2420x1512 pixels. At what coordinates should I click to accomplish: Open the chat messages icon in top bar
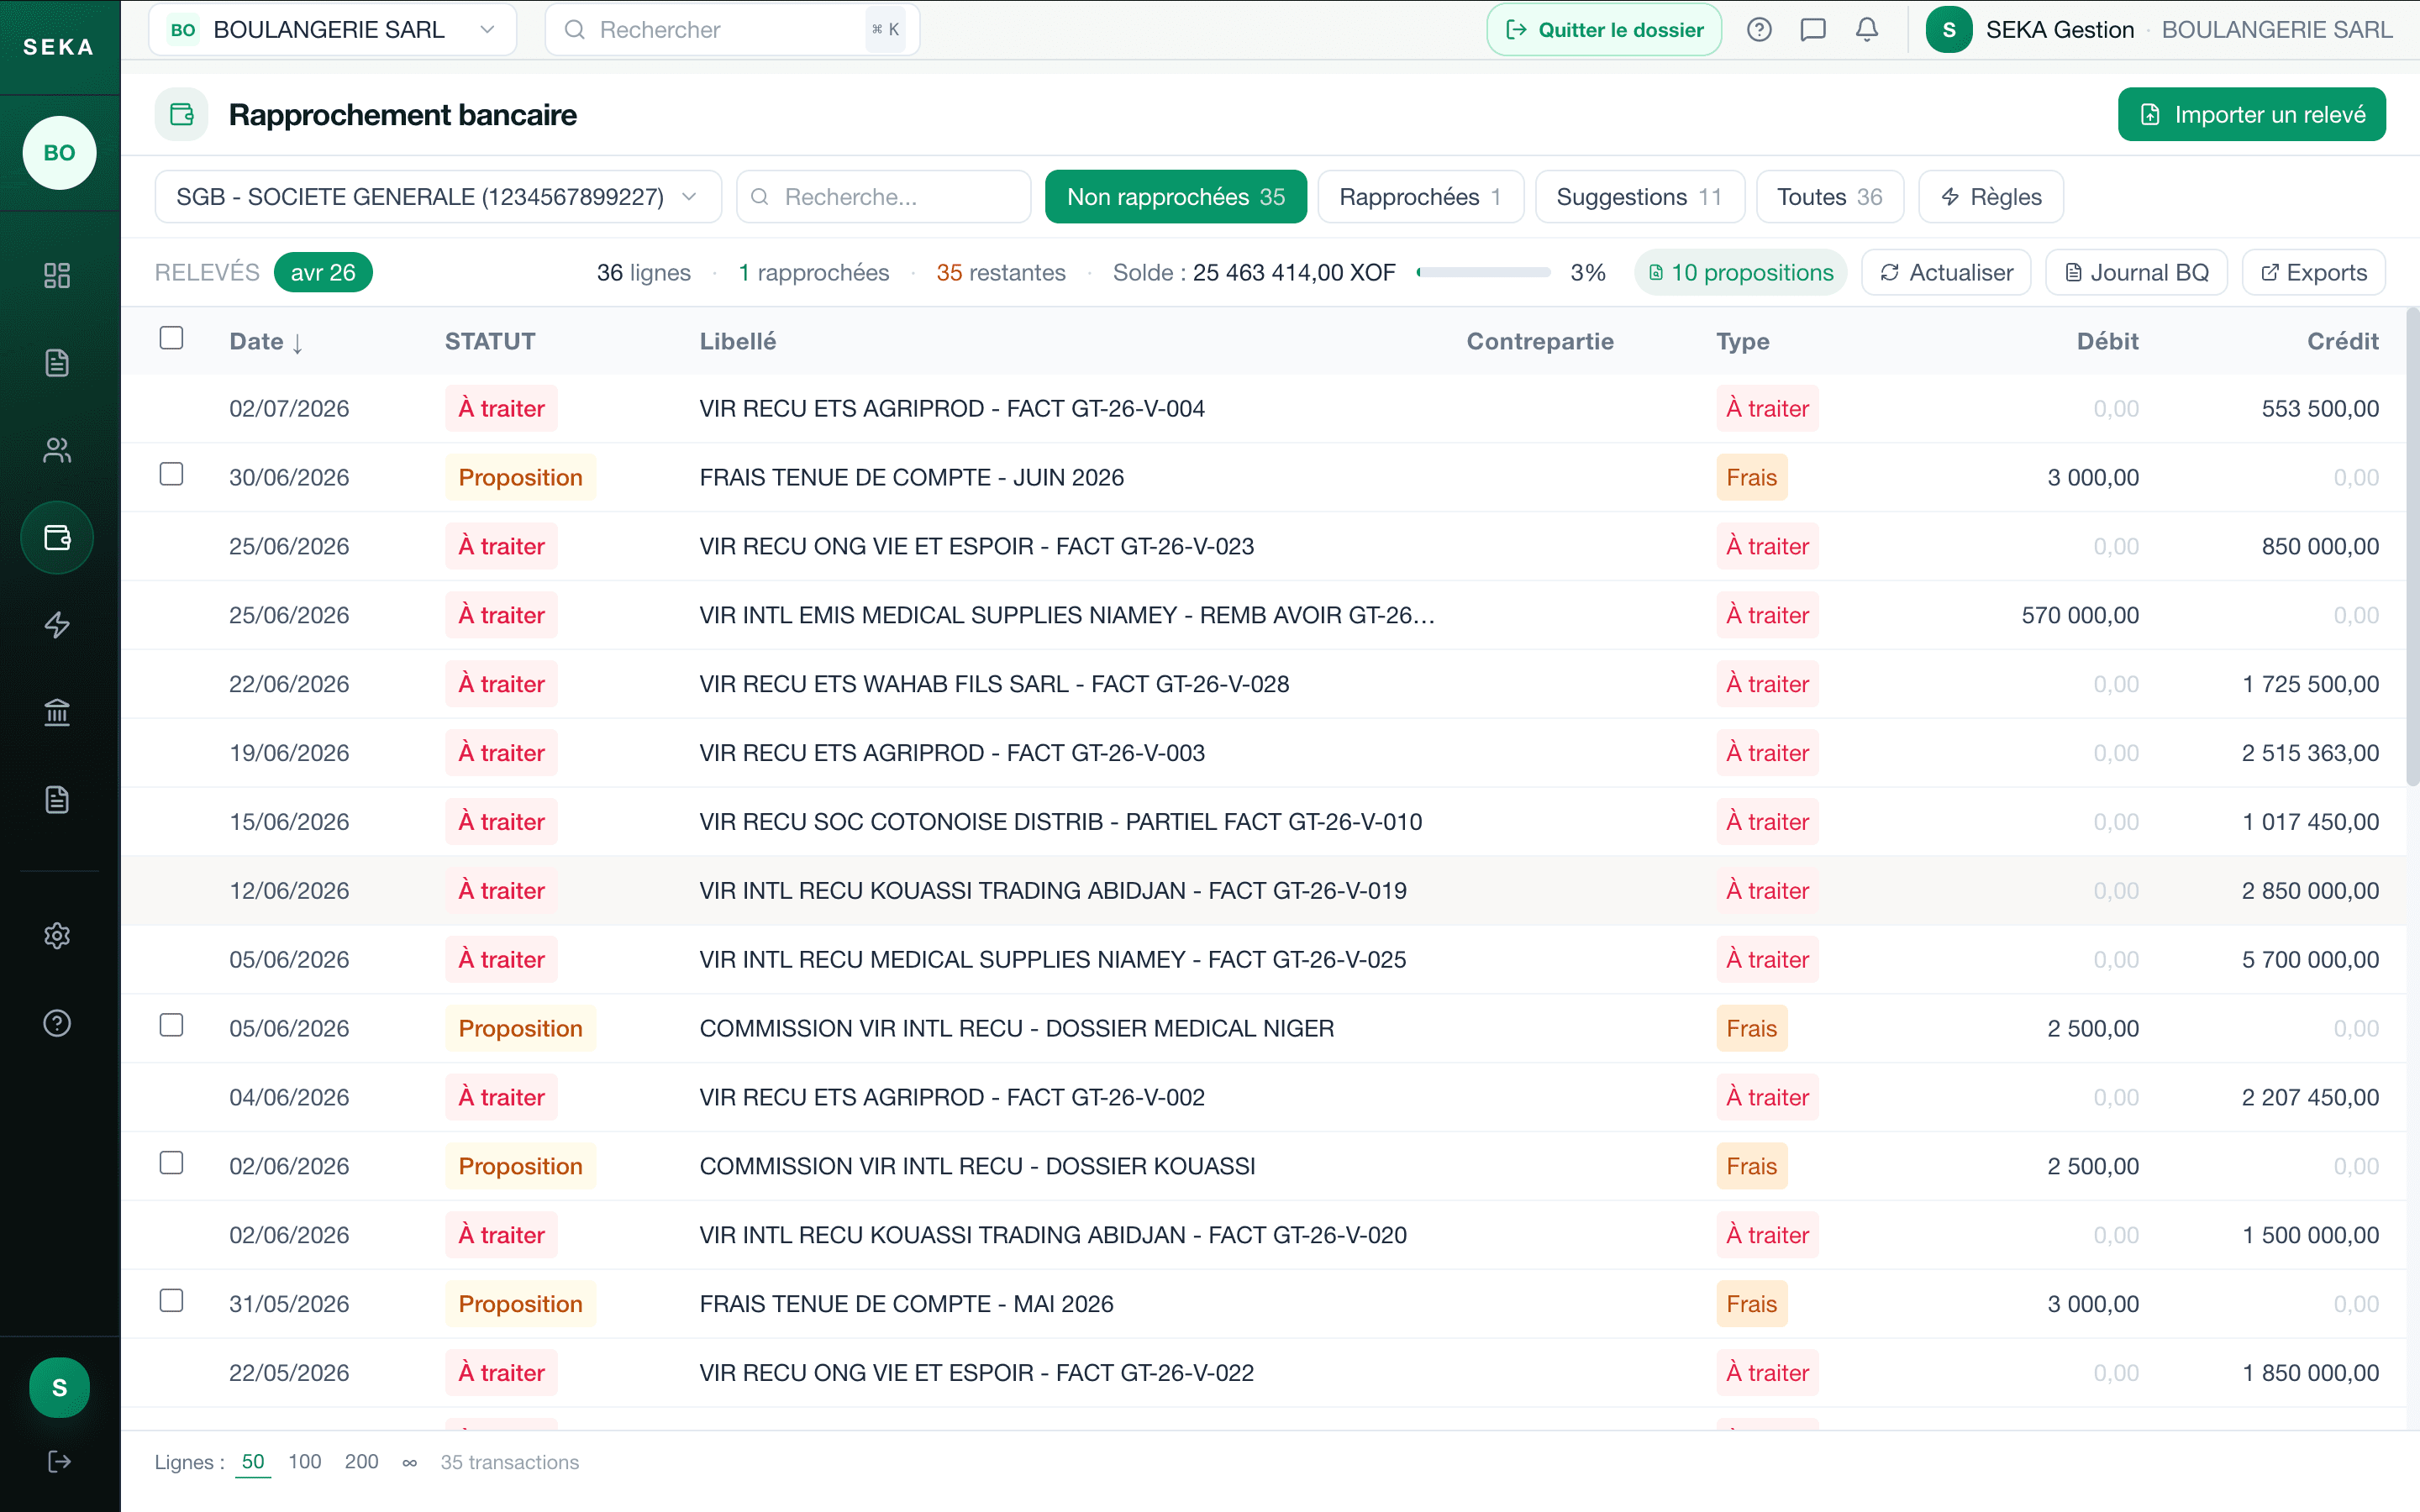coord(1813,30)
